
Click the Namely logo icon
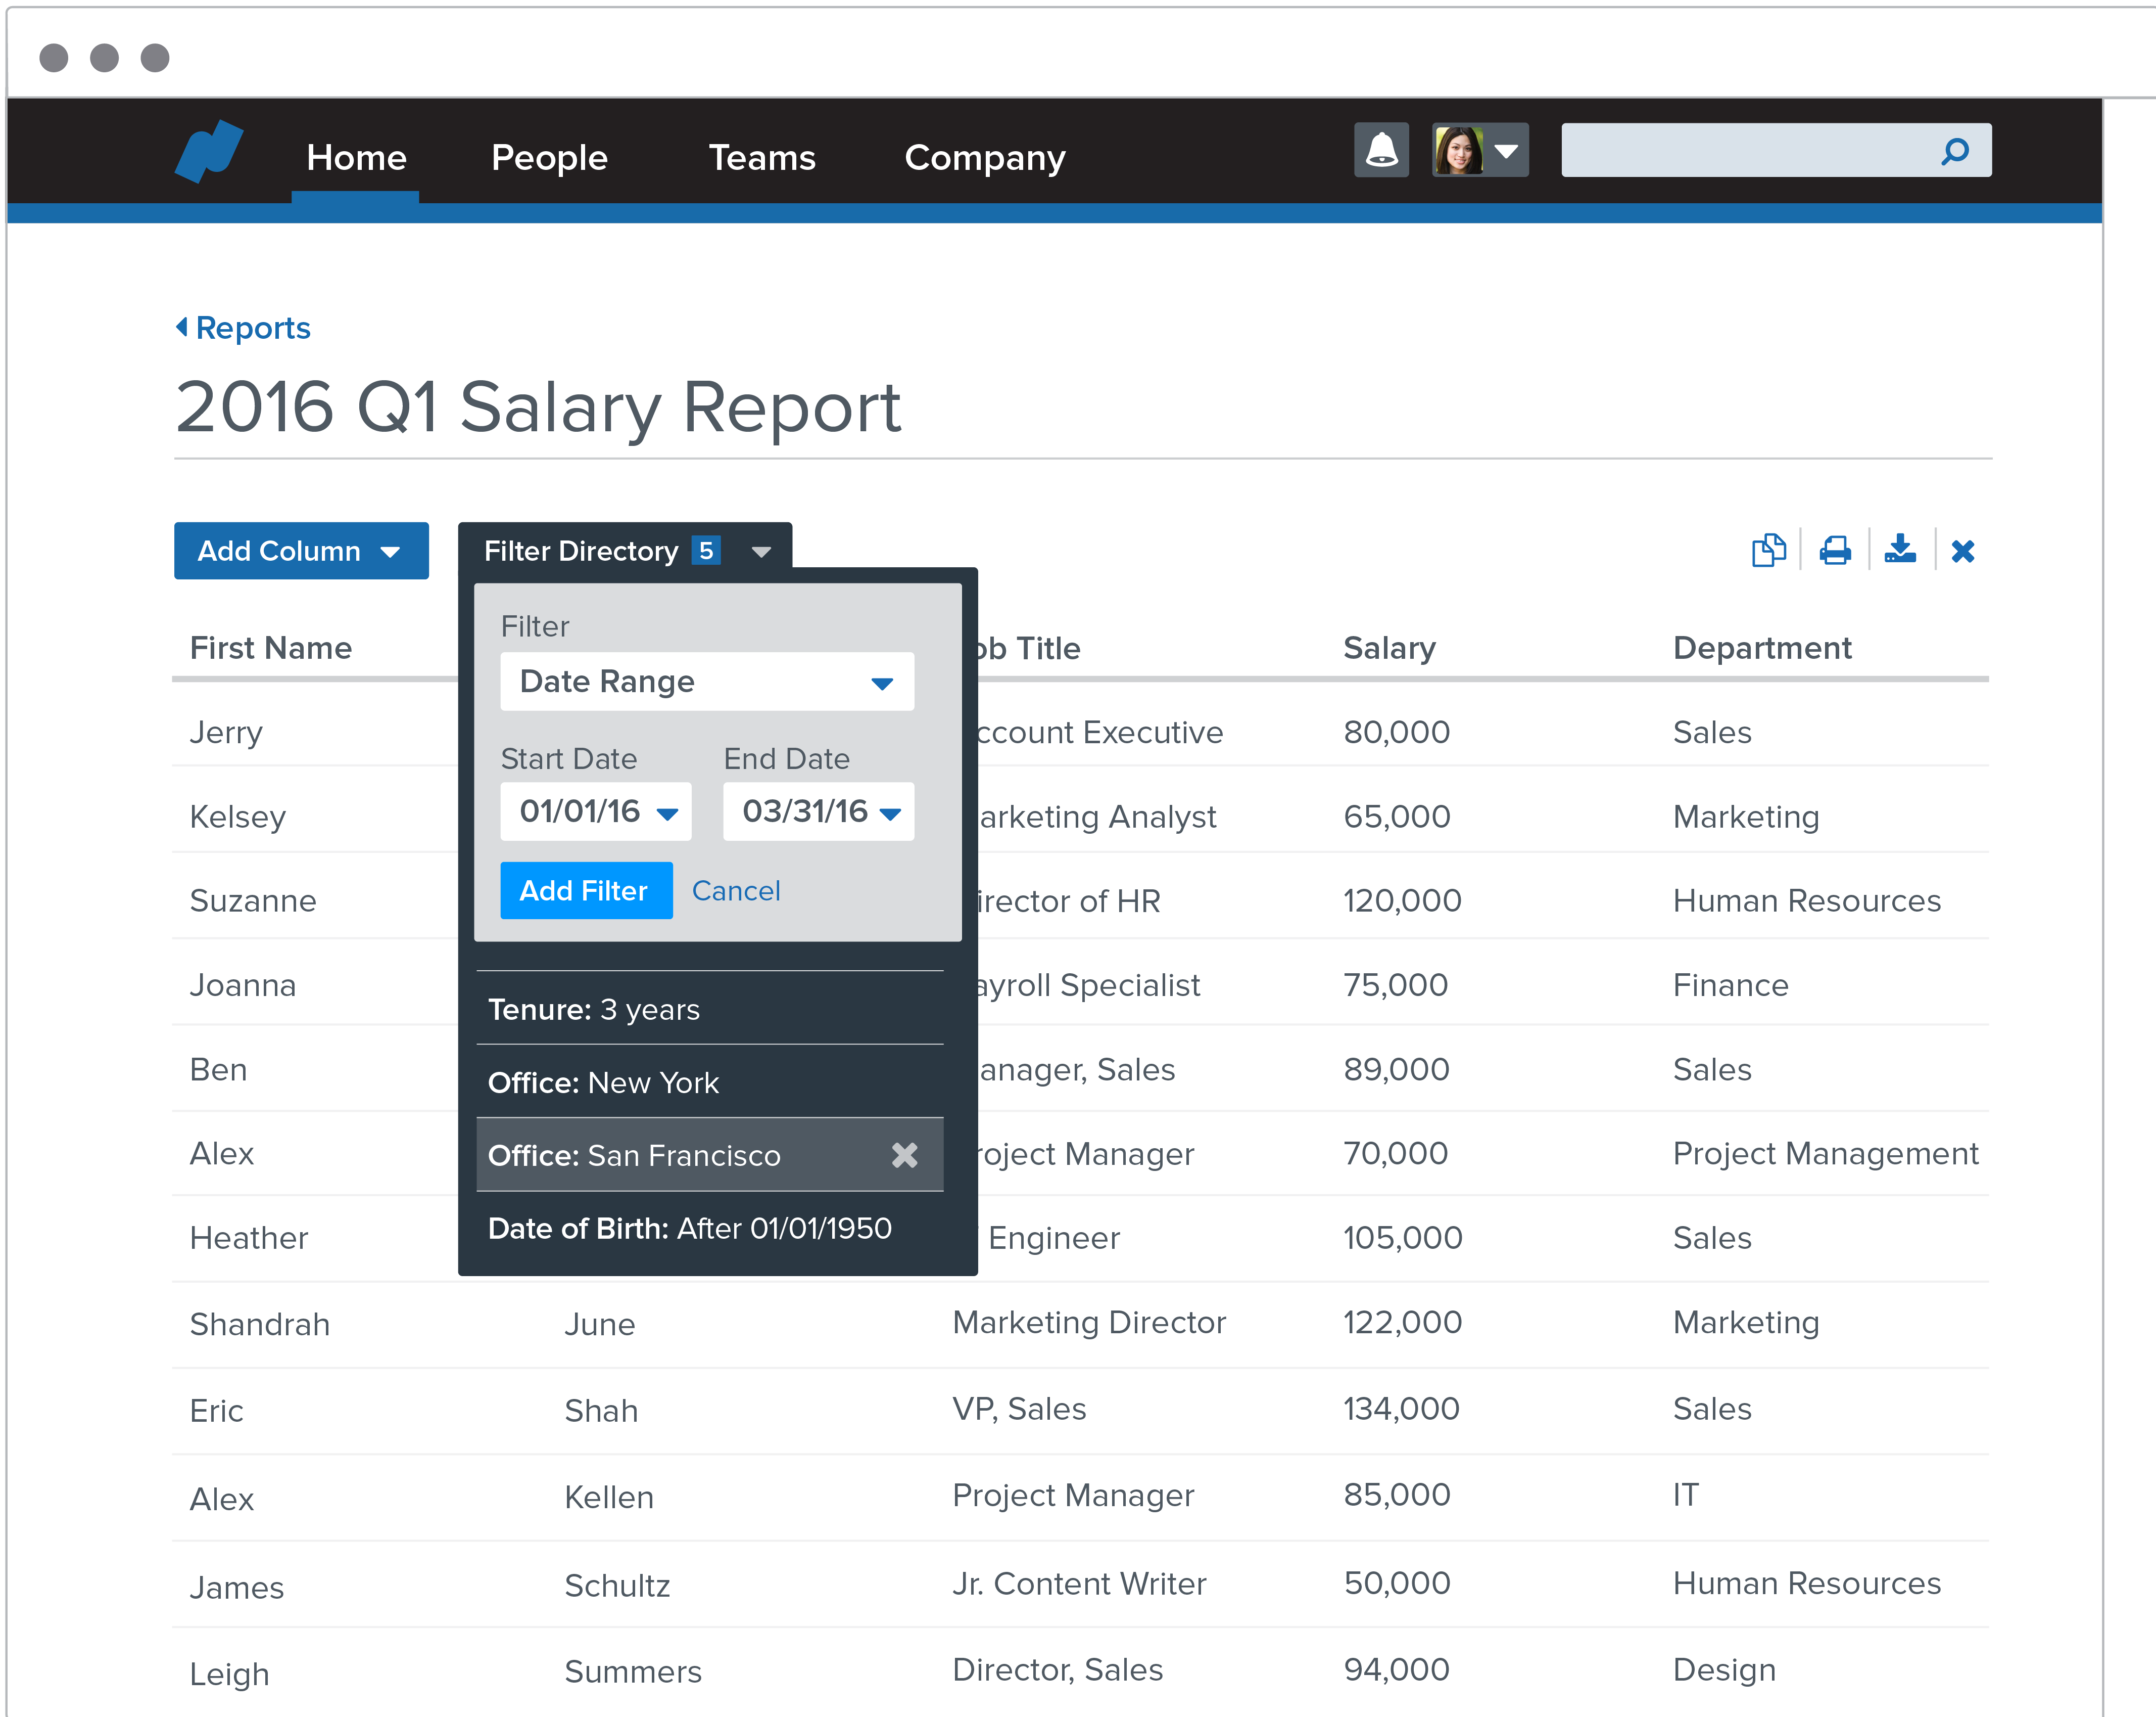[x=209, y=152]
